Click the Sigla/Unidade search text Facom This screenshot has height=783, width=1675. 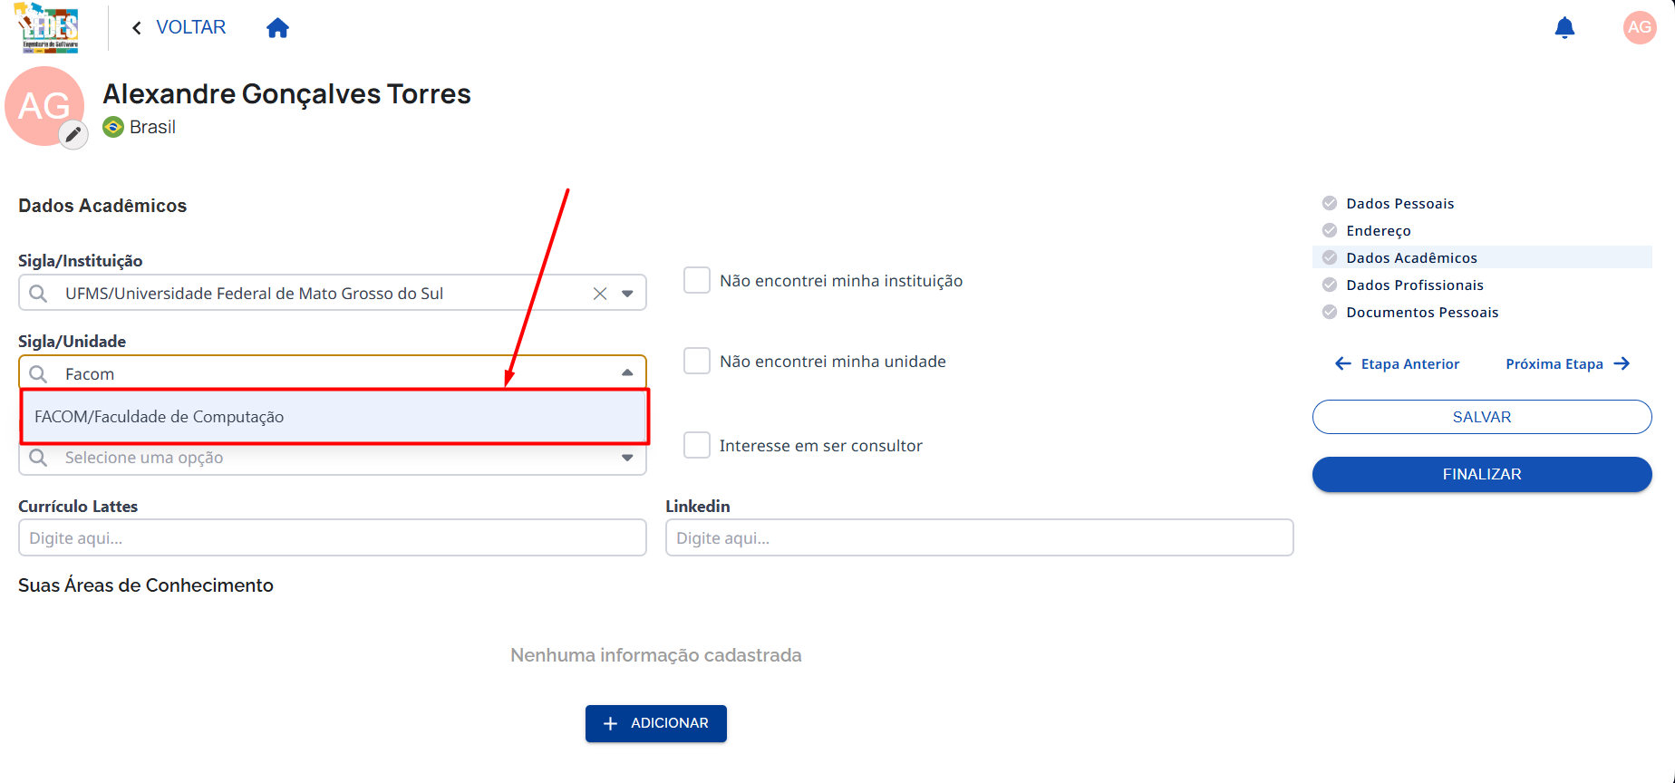[90, 374]
